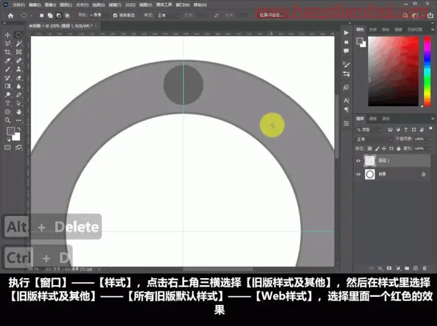The image size is (437, 326).
Task: Click the Create new layer icon
Action: 415,268
